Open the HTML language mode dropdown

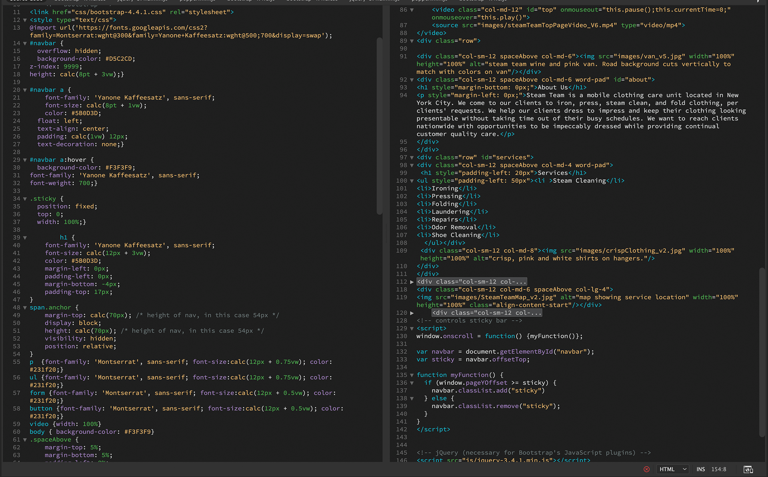coord(673,469)
